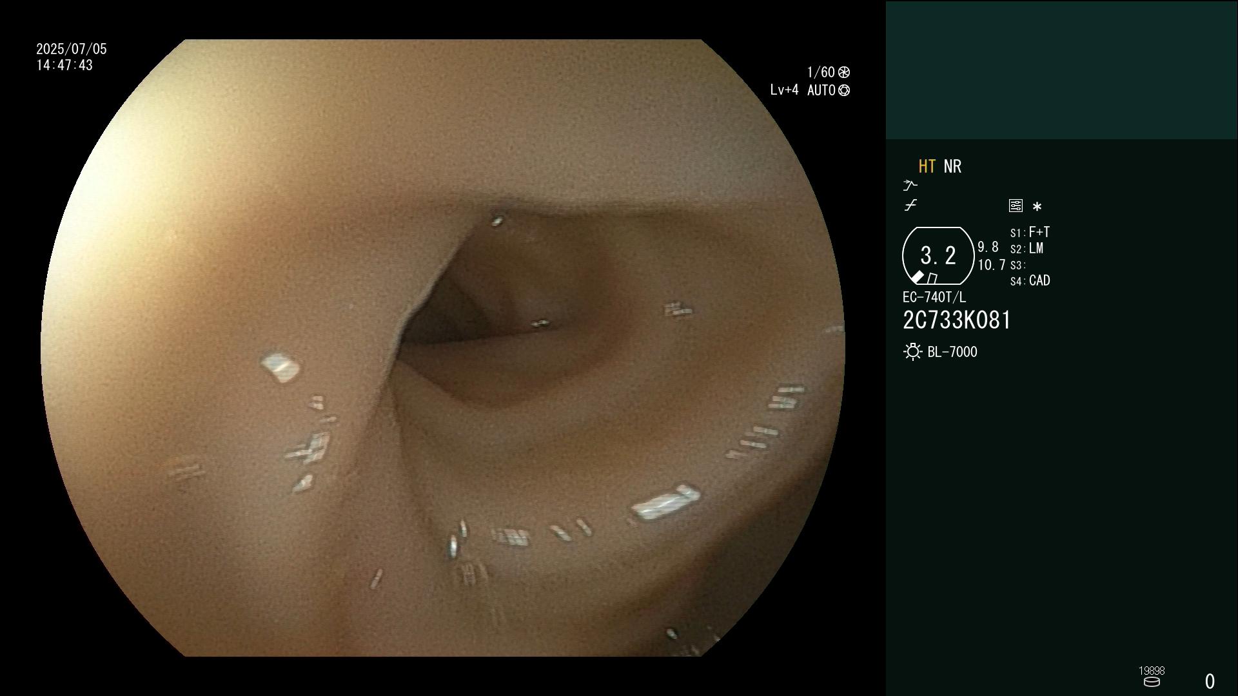Click the empty S3 switch label
The width and height of the screenshot is (1238, 696).
[1017, 266]
